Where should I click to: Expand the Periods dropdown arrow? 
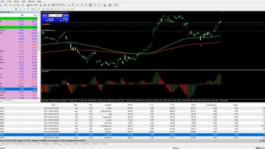click(112, 5)
